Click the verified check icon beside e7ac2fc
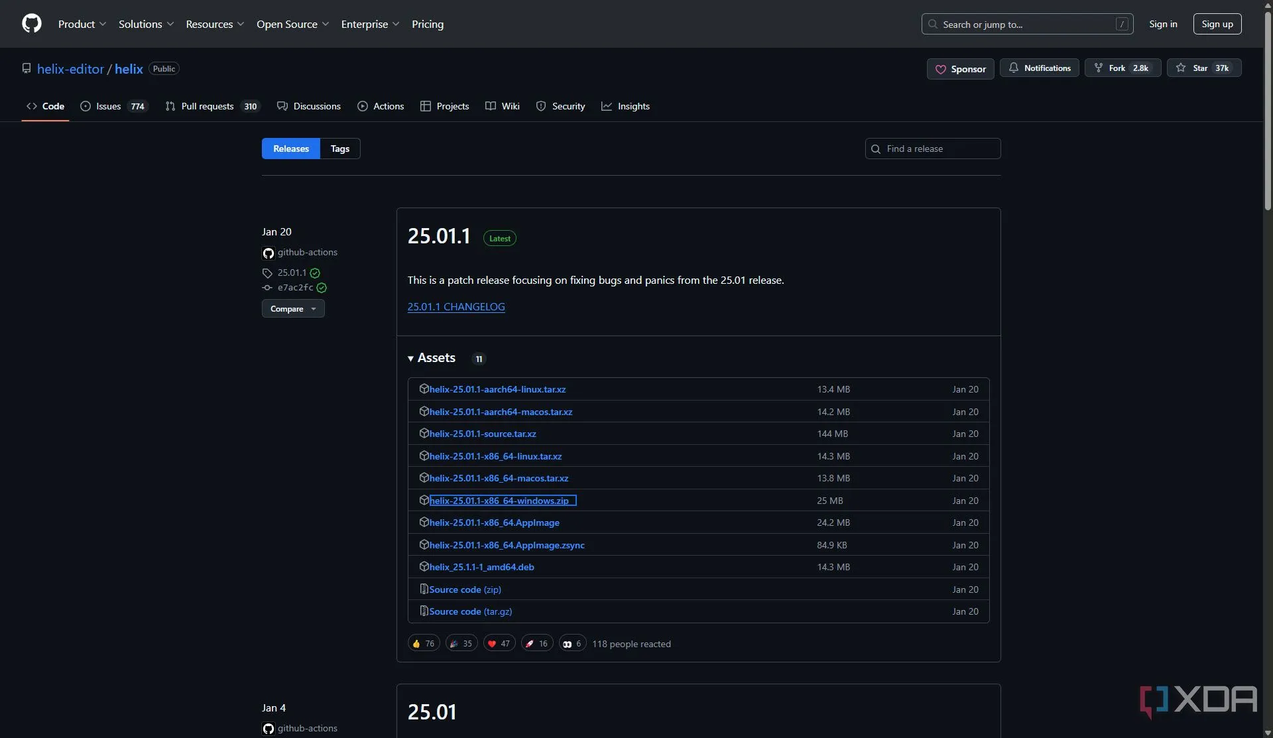Viewport: 1273px width, 738px height. (x=322, y=288)
